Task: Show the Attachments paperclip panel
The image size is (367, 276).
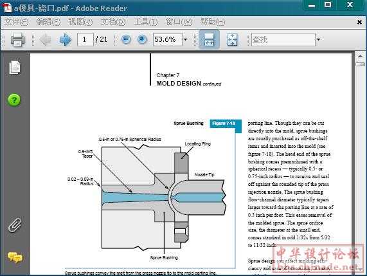Action: [x=15, y=225]
